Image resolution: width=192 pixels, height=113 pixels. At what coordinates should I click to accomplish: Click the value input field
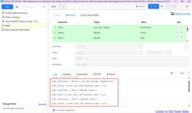132,59
